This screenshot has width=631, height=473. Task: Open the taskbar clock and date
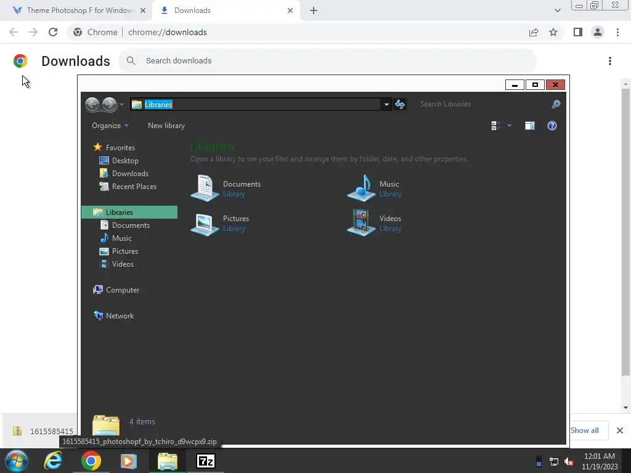(600, 461)
